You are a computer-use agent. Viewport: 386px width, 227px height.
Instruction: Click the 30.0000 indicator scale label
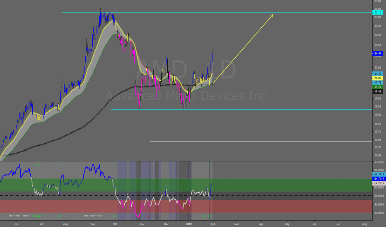[379, 213]
